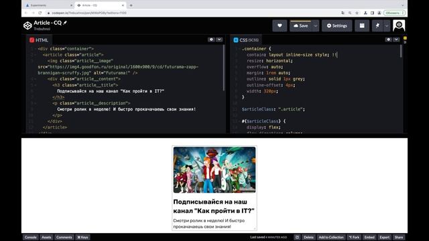Add pen to Collection
This screenshot has height=241, width=429.
coord(331,237)
